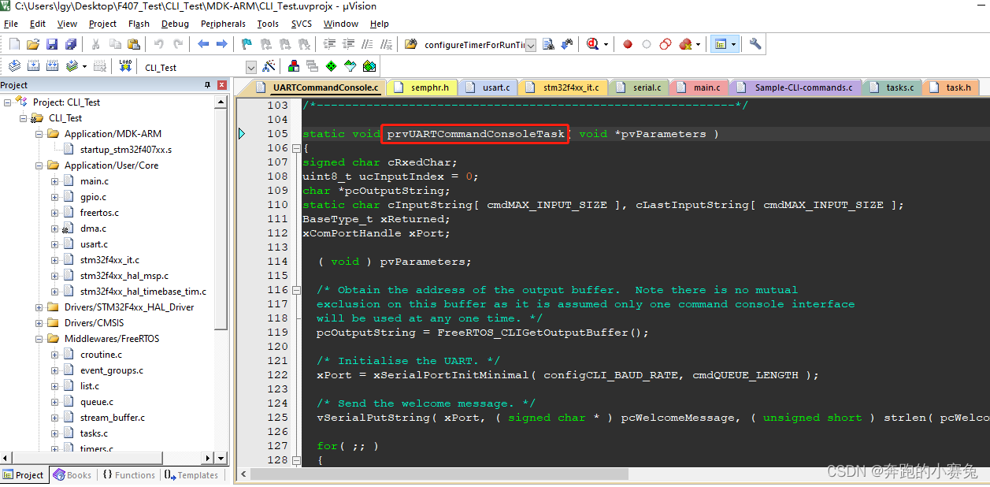Open the Project menu

click(102, 24)
